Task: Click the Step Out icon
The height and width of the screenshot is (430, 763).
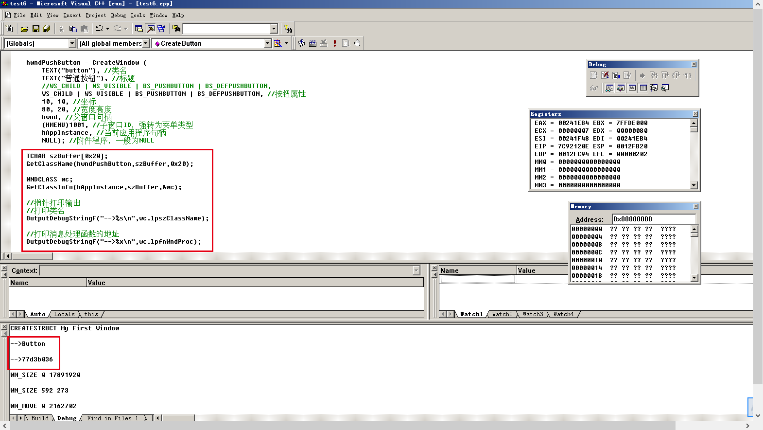Action: [676, 75]
